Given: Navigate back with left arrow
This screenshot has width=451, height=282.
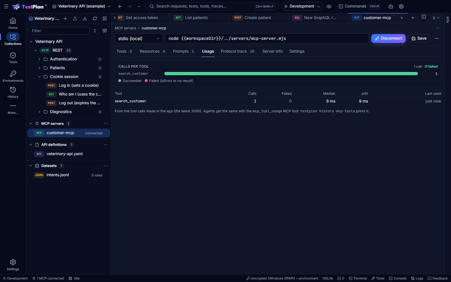Looking at the screenshot, I should pos(120,6).
